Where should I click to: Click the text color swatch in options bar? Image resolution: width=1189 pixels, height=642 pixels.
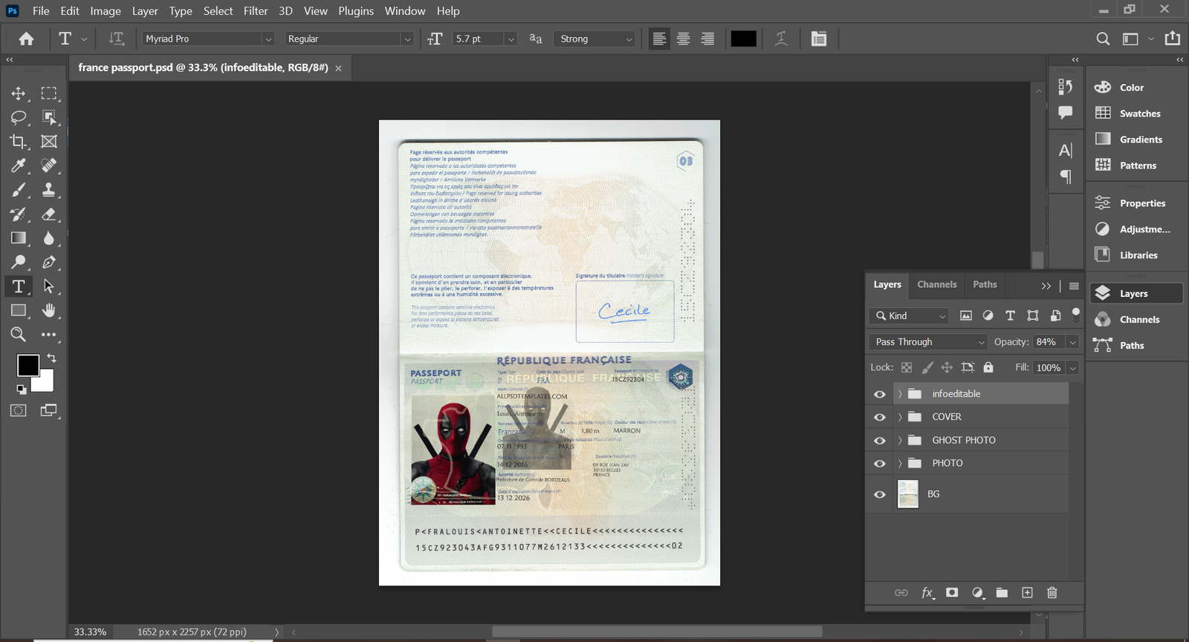click(743, 39)
